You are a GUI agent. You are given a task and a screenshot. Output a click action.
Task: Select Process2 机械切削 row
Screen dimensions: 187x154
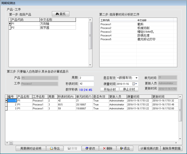click(x=138, y=28)
